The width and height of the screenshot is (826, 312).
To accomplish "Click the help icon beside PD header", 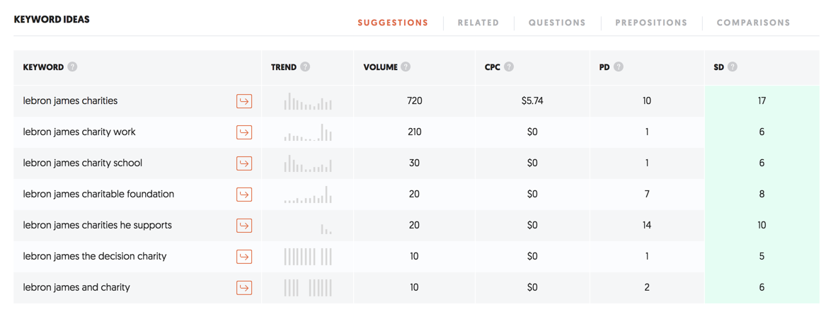I will [619, 67].
